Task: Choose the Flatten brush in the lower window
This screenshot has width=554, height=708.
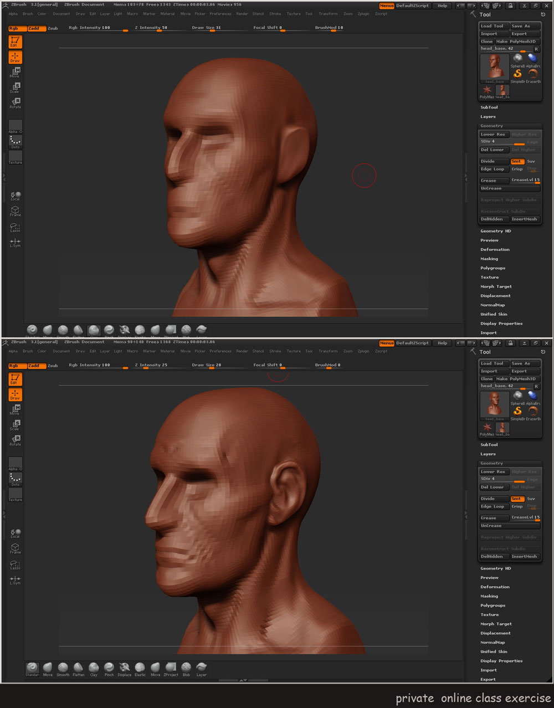Action: pyautogui.click(x=79, y=668)
